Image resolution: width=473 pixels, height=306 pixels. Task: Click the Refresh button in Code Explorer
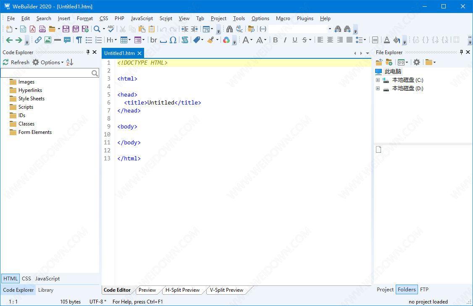pos(16,62)
